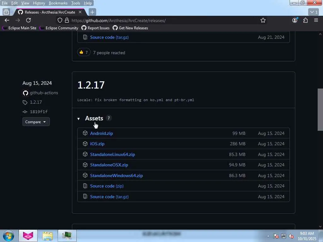323x242 pixels.
Task: Click package icon beside StandaloneOSX.zip
Action: pyautogui.click(x=85, y=165)
